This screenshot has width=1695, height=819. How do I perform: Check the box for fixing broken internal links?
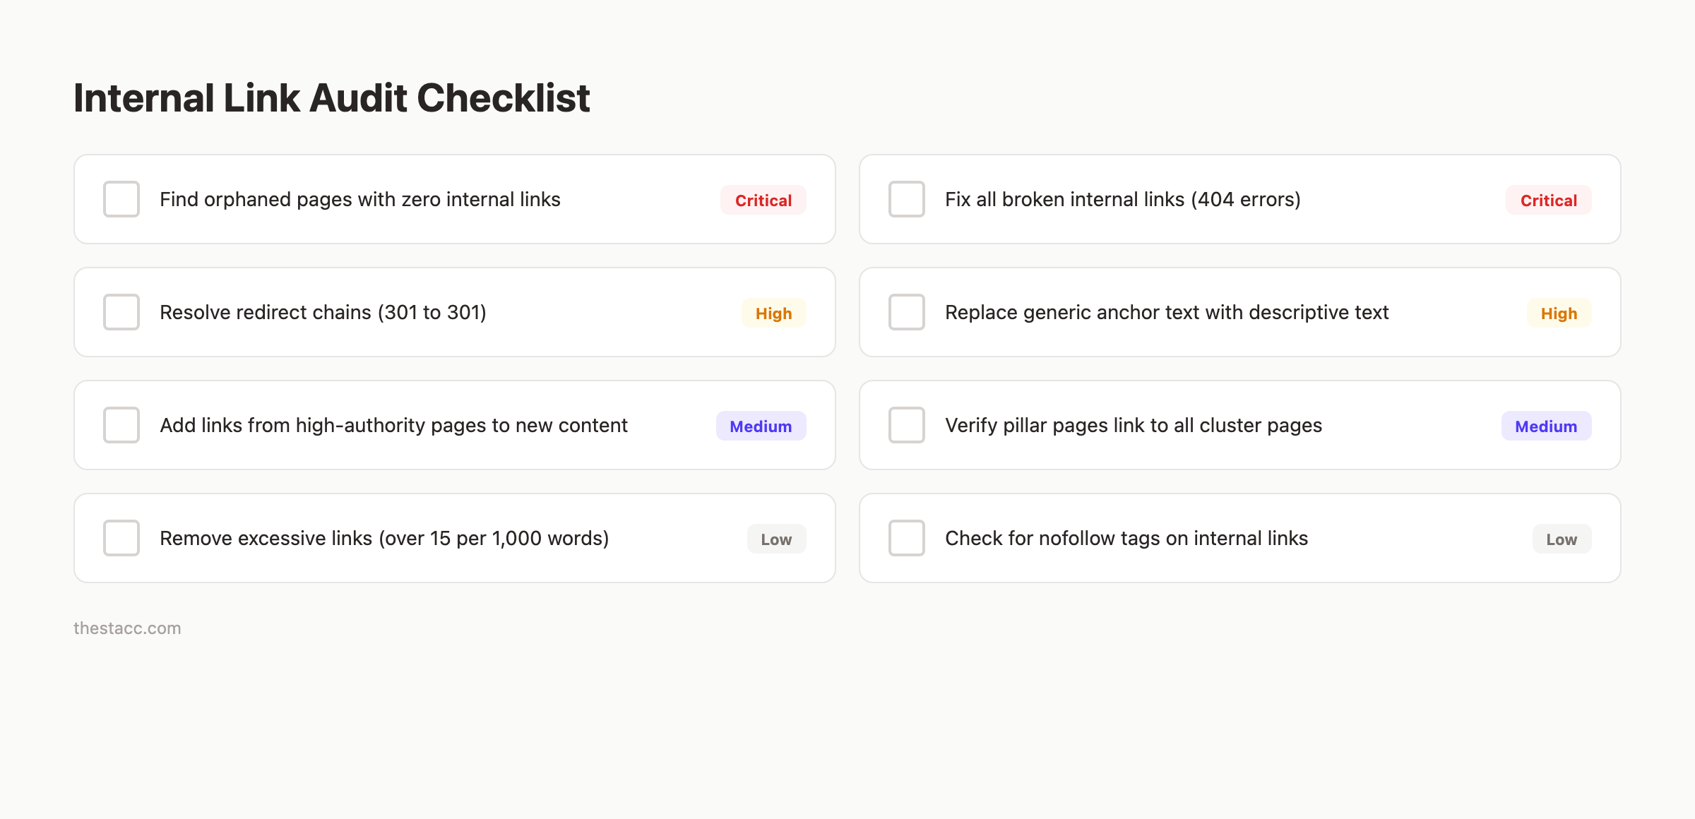pos(907,199)
